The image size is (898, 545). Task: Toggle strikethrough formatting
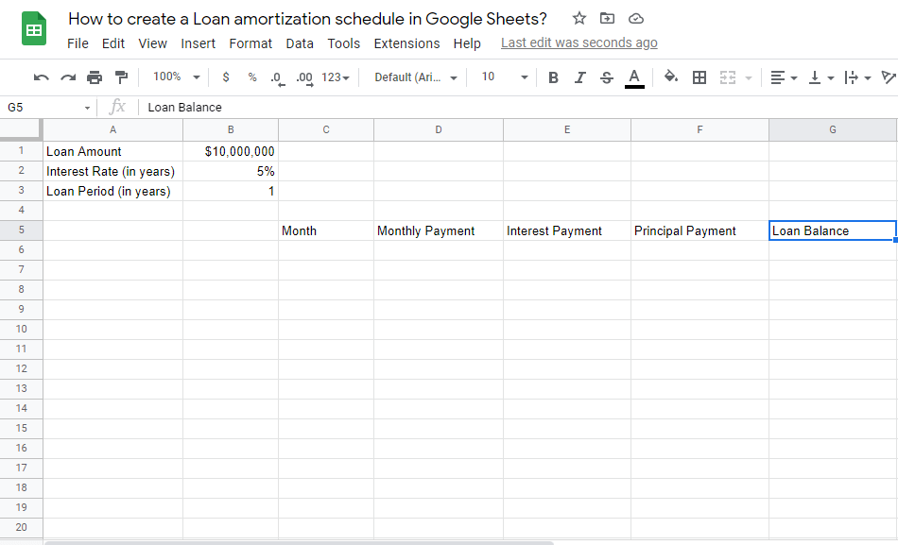click(607, 77)
